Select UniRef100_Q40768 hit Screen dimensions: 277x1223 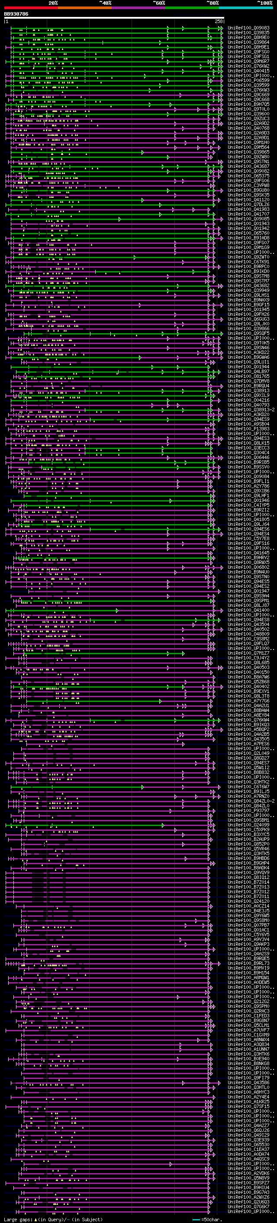tap(248, 128)
